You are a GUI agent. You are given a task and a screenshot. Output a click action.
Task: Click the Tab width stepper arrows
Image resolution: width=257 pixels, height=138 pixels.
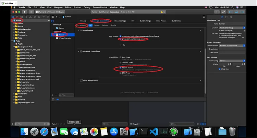[231, 64]
